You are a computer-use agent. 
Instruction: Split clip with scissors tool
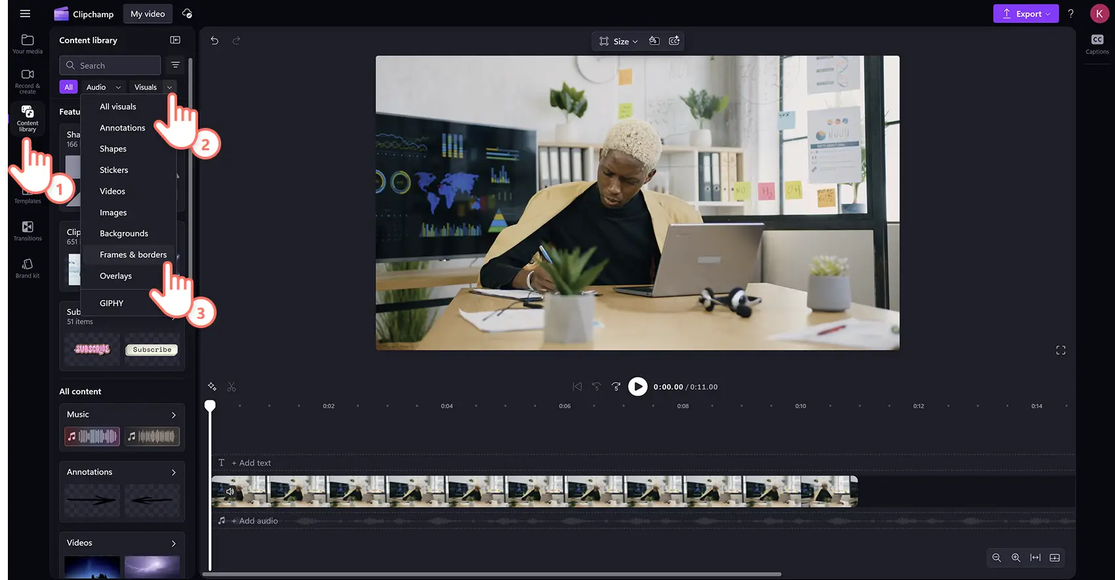click(232, 387)
